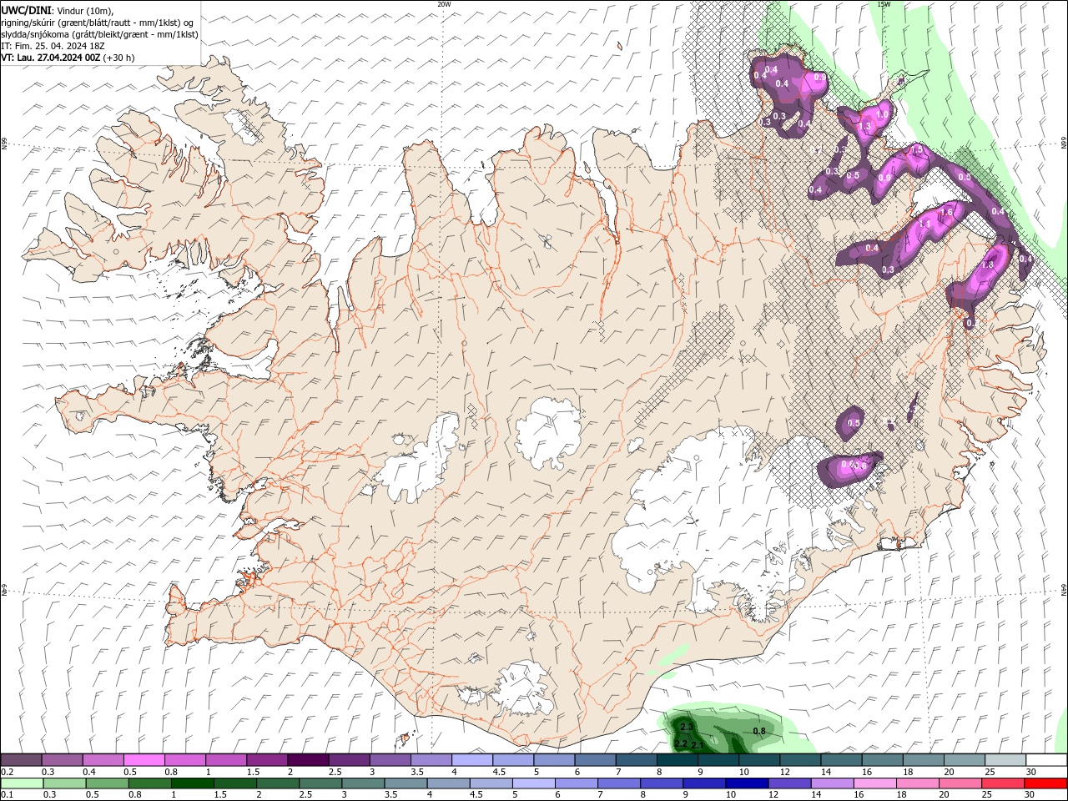Click the 1.0 snowfall value on the map
Viewport: 1068px width, 801px height.
point(882,114)
